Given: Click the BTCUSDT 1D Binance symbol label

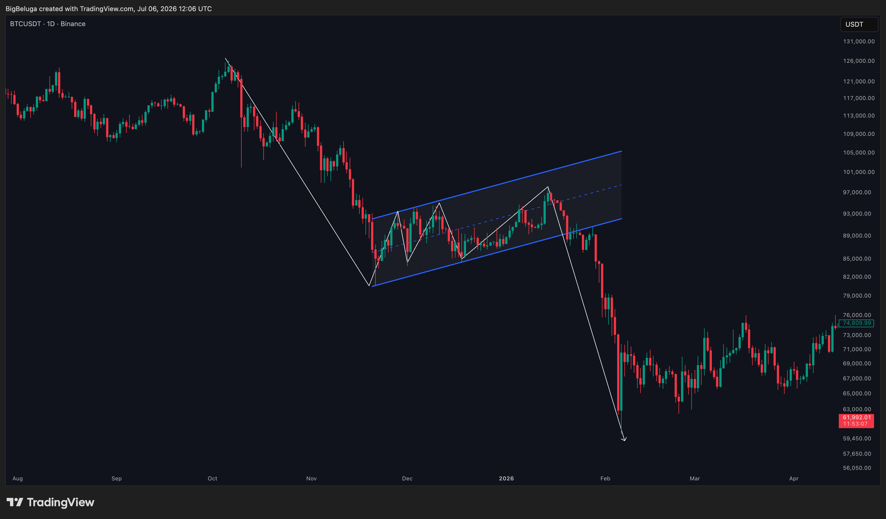Looking at the screenshot, I should tap(48, 24).
